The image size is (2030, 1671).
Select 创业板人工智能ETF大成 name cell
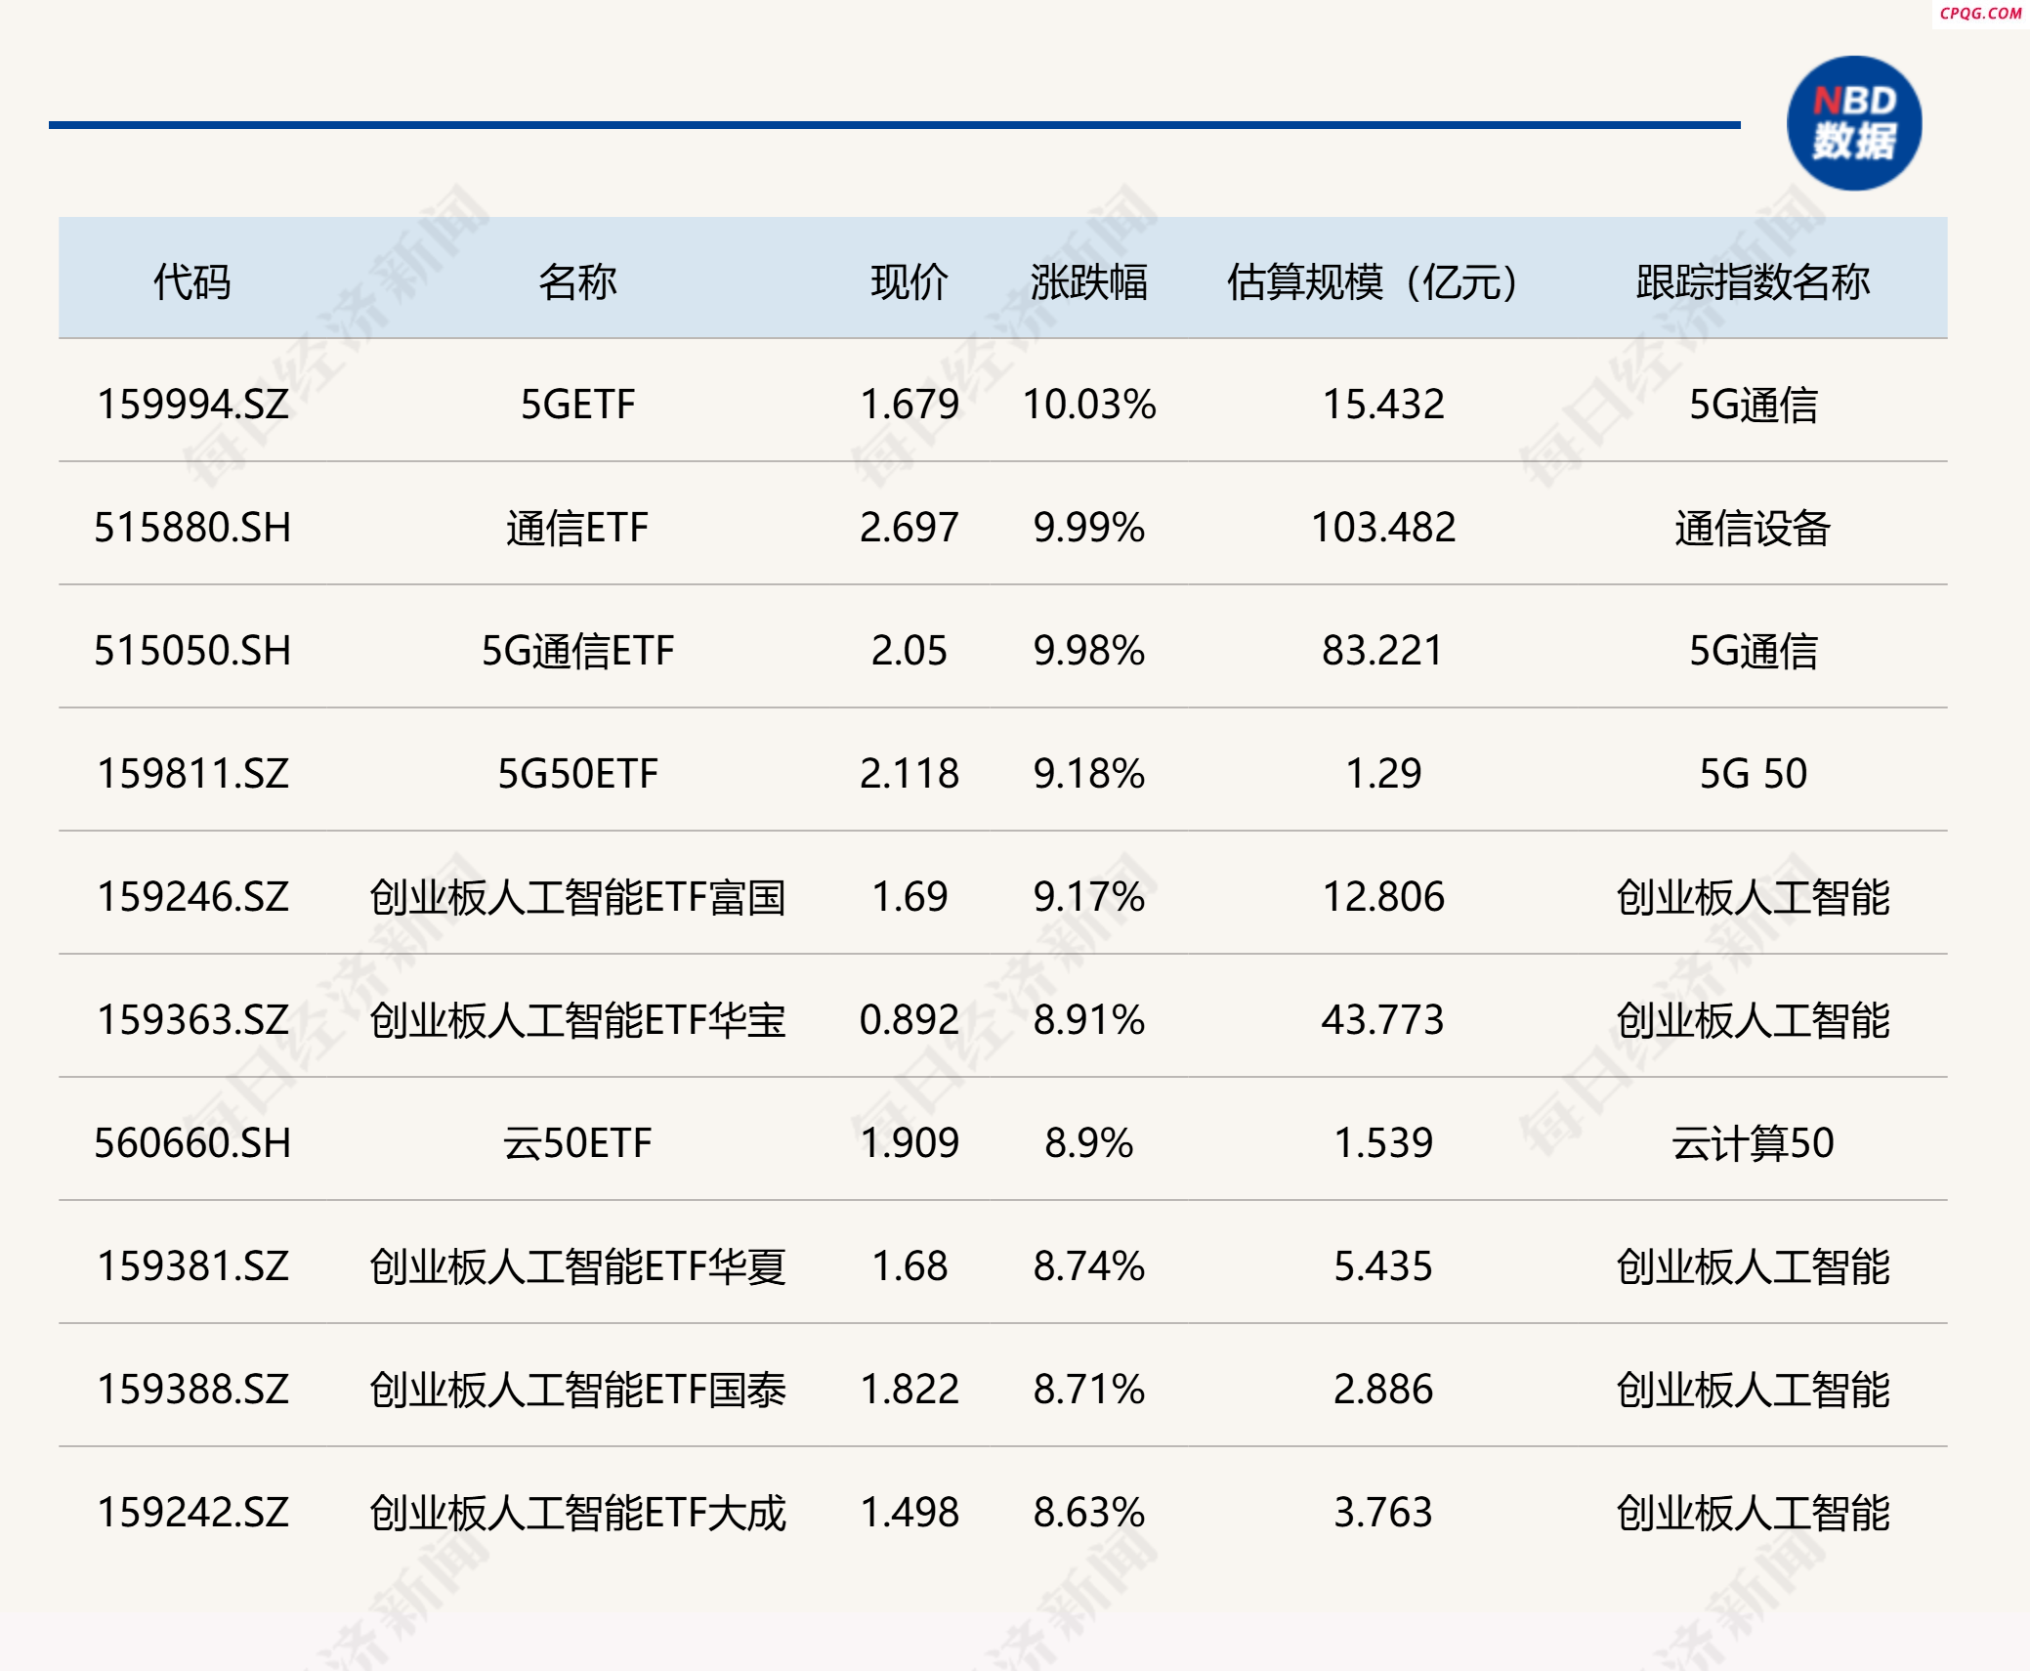(577, 1513)
